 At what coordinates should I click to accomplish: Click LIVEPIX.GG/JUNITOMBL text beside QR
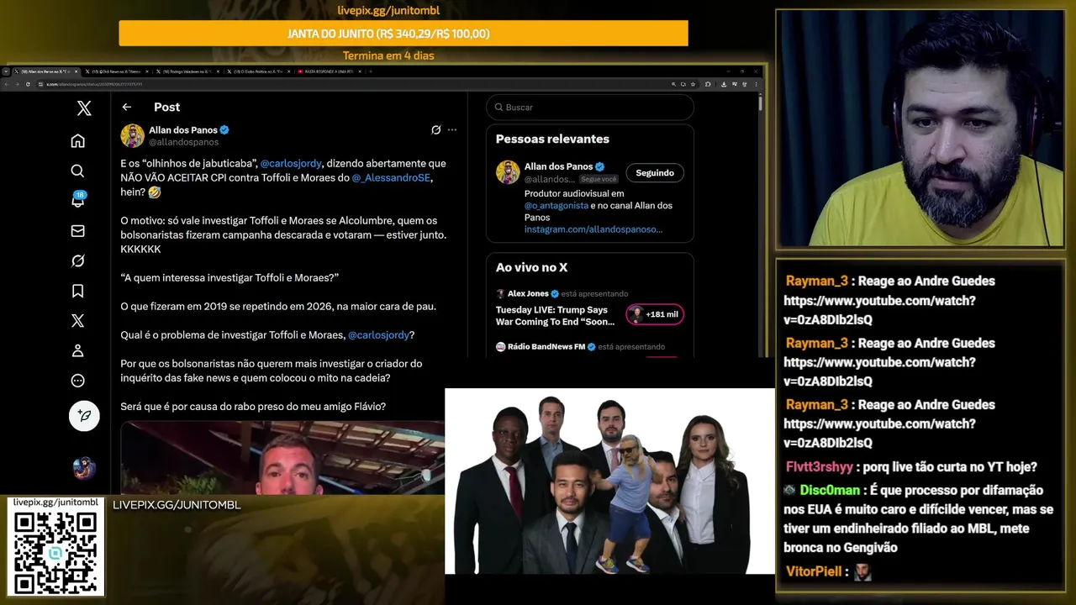click(177, 505)
